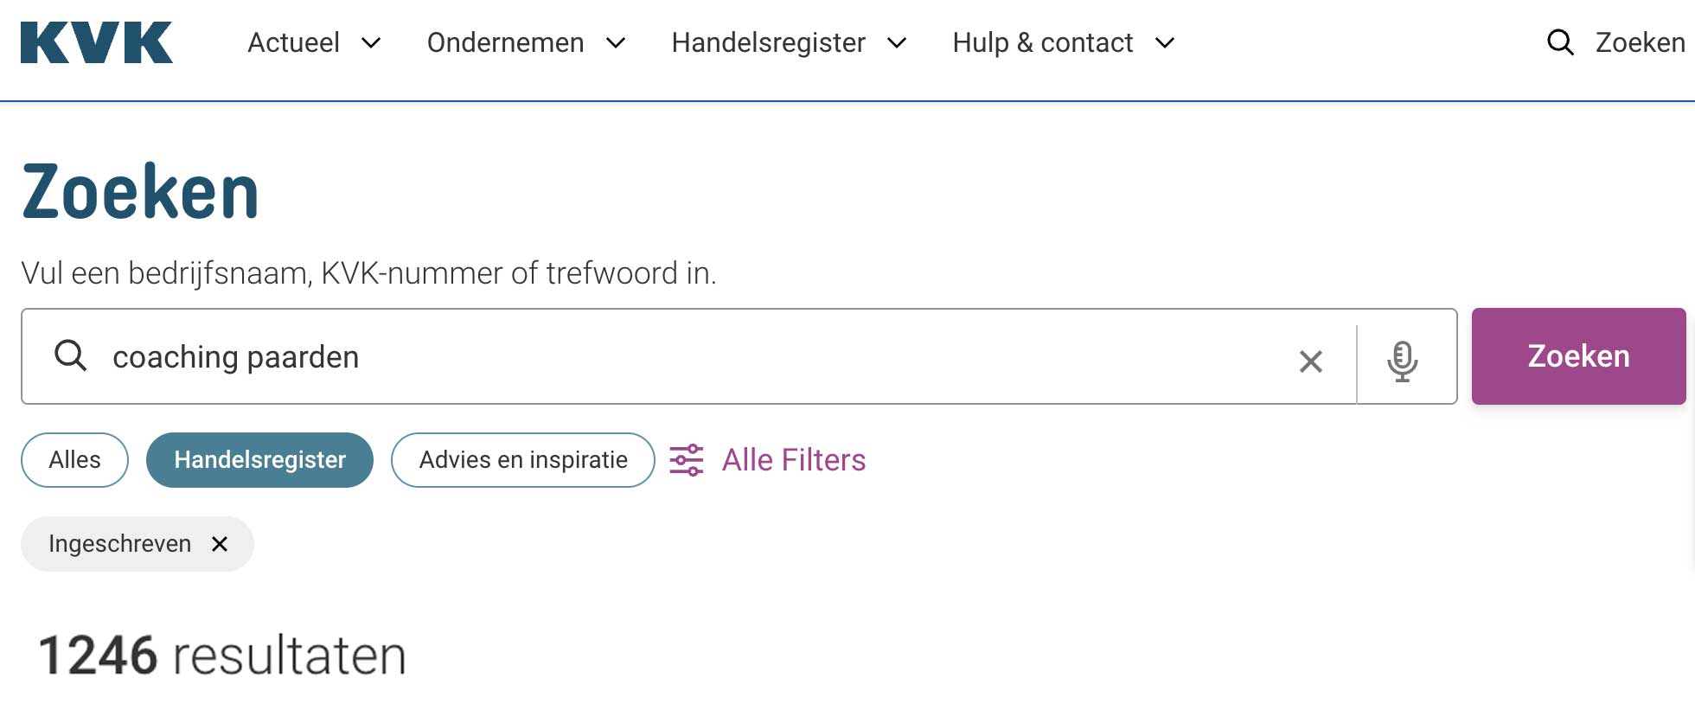Screen dimensions: 1695x723
Task: Open the Hulp & contact menu
Action: click(1042, 42)
